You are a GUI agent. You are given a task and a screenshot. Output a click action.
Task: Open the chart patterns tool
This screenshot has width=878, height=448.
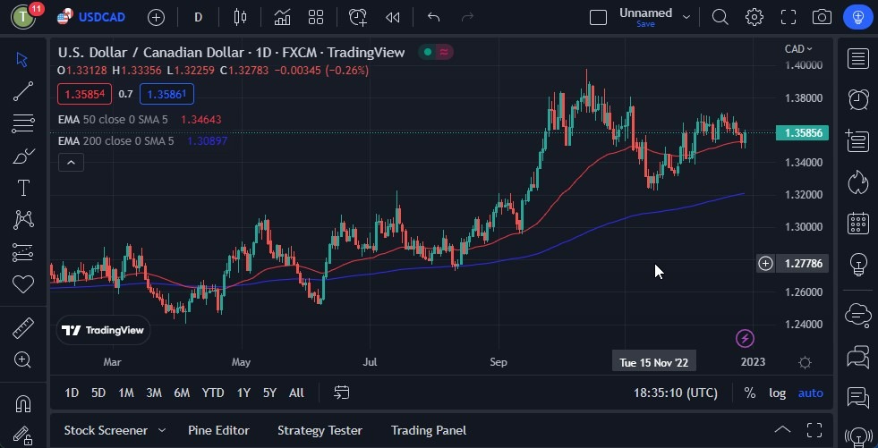[23, 220]
